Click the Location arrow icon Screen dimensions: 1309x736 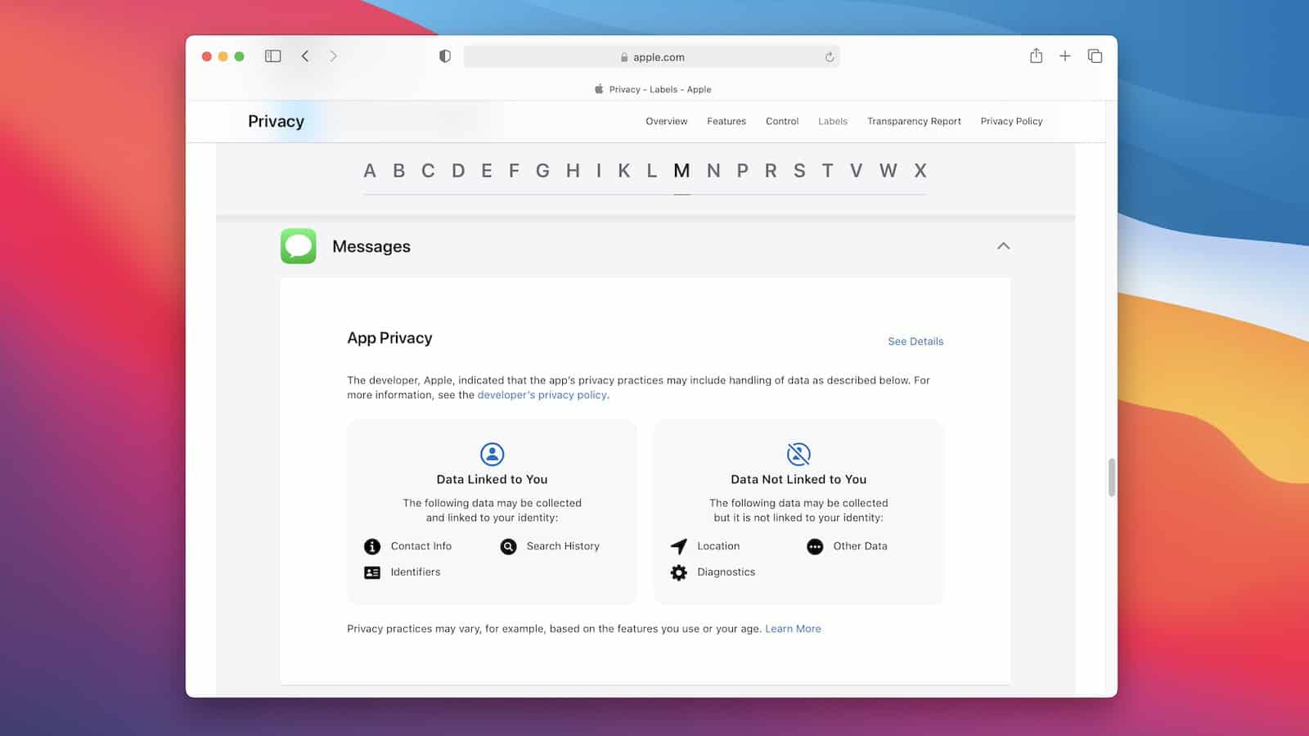679,546
